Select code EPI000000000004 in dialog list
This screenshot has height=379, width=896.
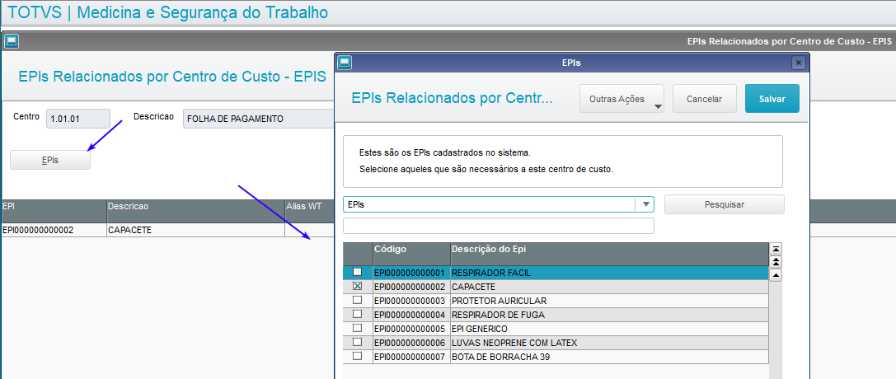(411, 315)
